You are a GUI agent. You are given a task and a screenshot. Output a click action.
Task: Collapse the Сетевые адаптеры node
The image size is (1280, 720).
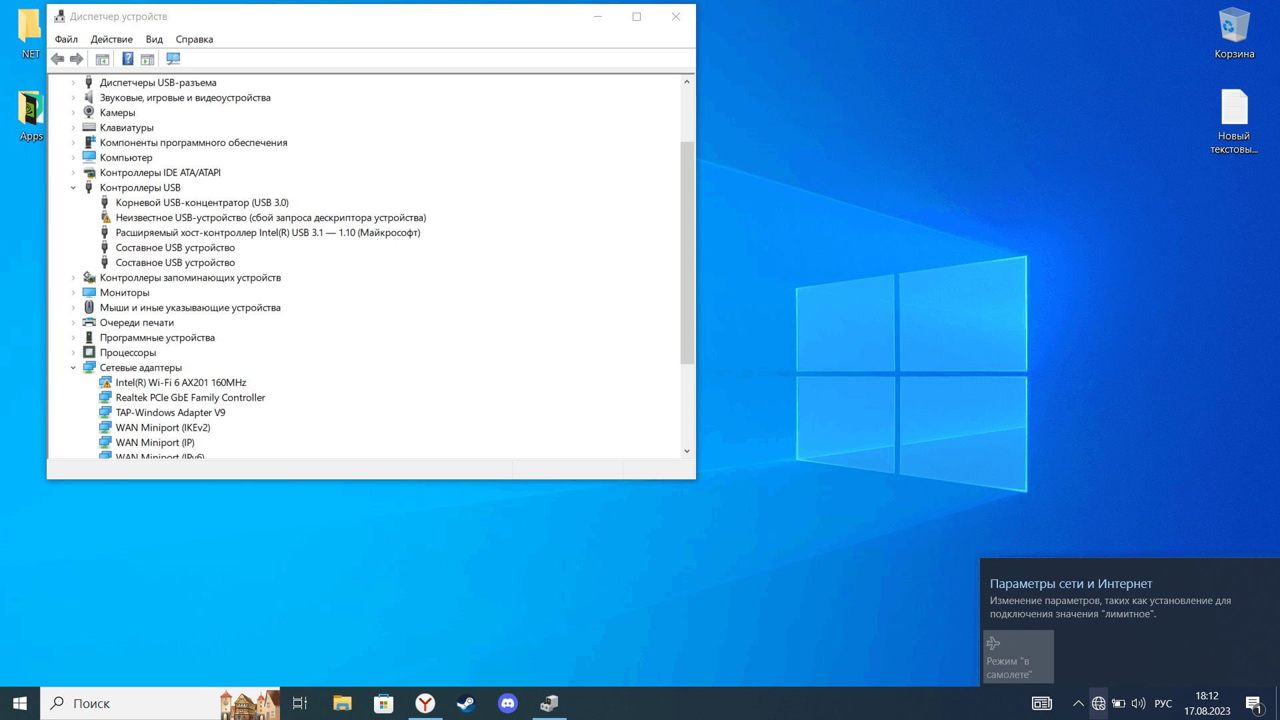coord(73,367)
